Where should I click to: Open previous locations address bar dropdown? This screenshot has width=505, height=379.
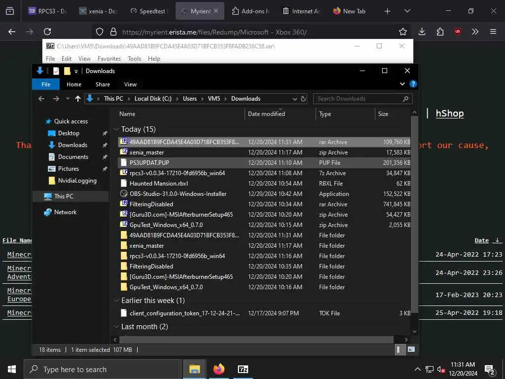(295, 99)
